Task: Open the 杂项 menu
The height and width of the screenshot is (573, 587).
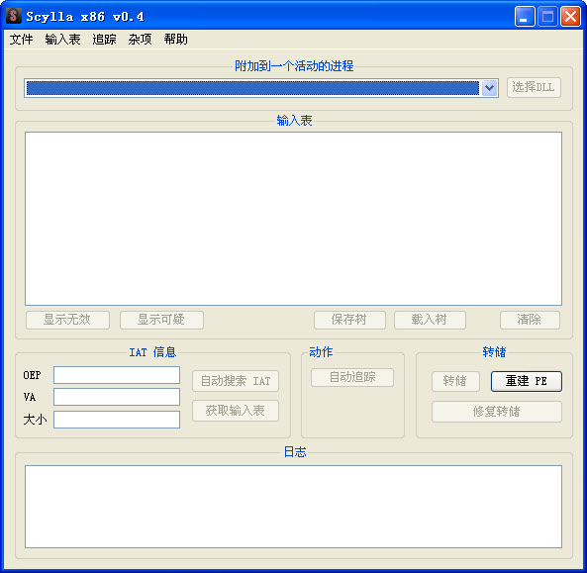Action: 140,40
